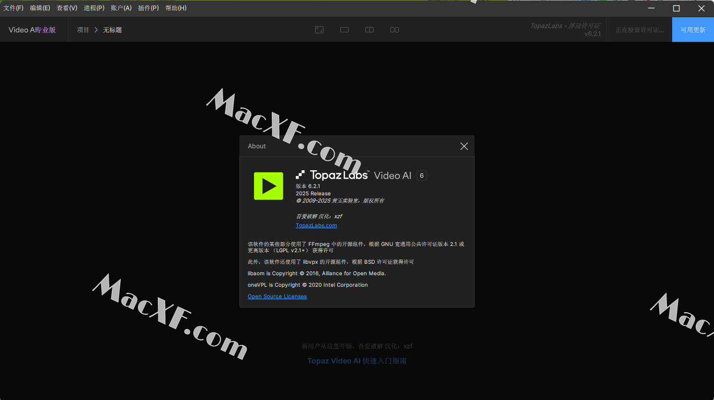
Task: Open the 插件(P) menu
Action: click(148, 8)
